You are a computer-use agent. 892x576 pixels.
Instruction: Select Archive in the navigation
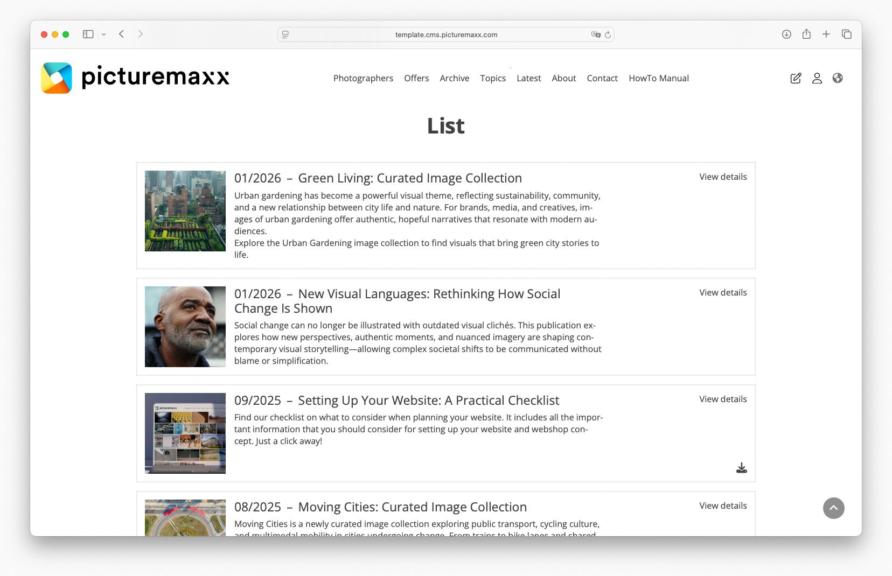pos(454,78)
